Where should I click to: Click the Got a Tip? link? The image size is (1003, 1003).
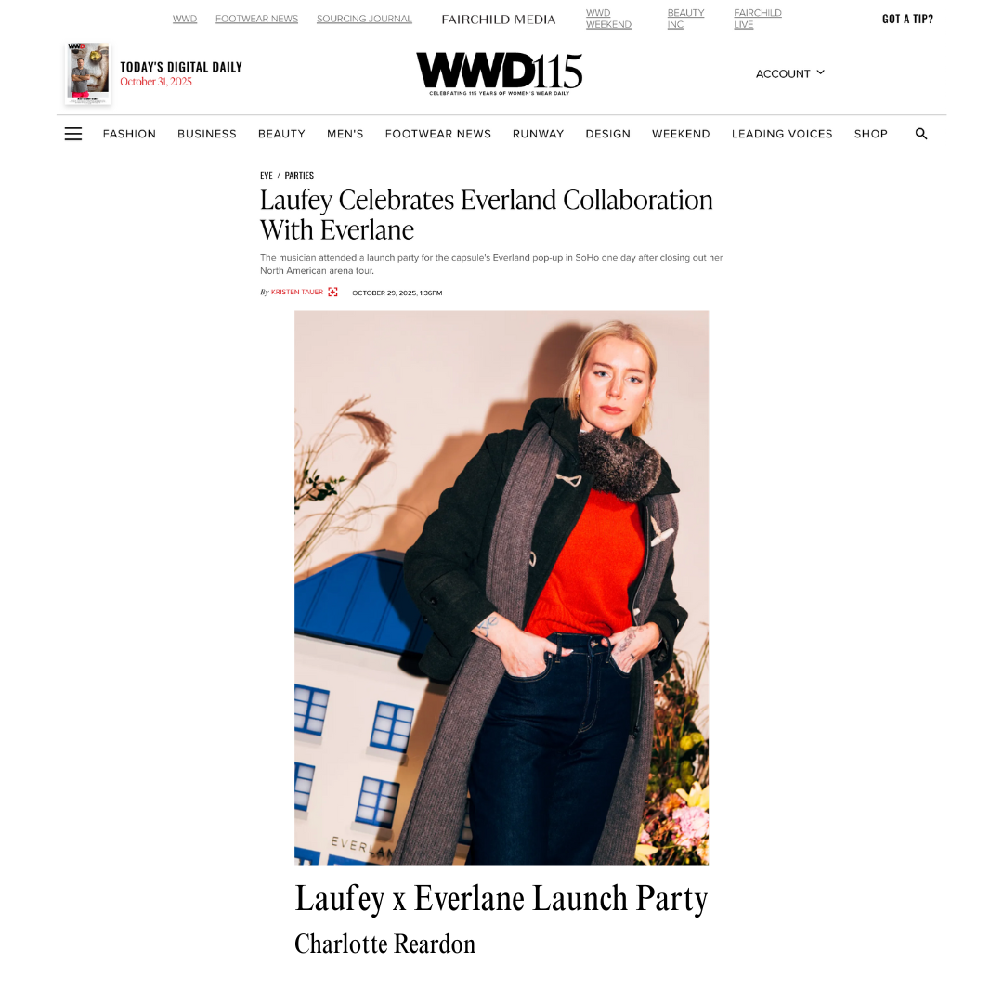pos(907,20)
